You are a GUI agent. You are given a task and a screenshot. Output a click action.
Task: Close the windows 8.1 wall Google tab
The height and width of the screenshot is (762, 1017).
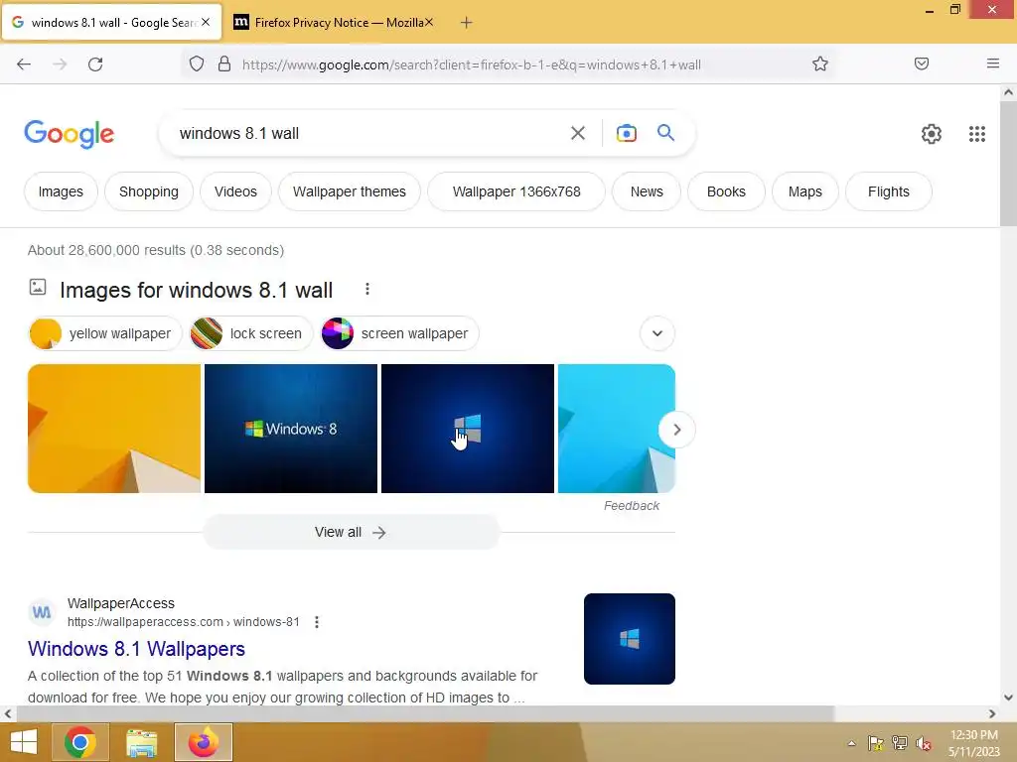(206, 22)
